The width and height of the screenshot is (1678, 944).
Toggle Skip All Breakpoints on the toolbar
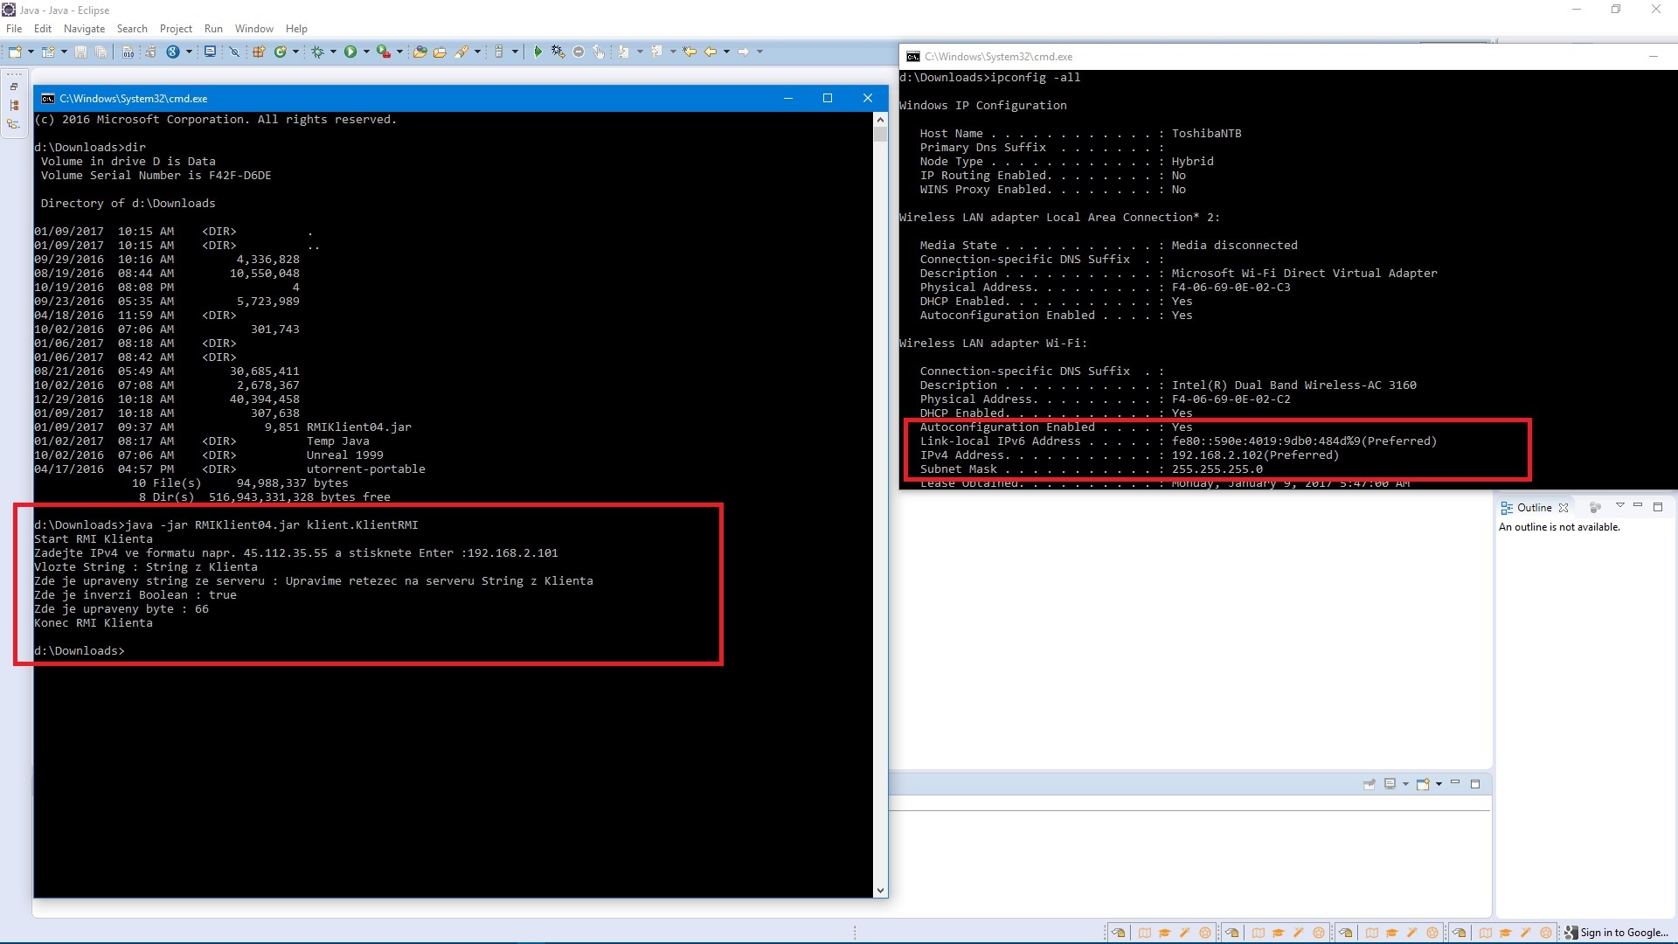(x=234, y=52)
